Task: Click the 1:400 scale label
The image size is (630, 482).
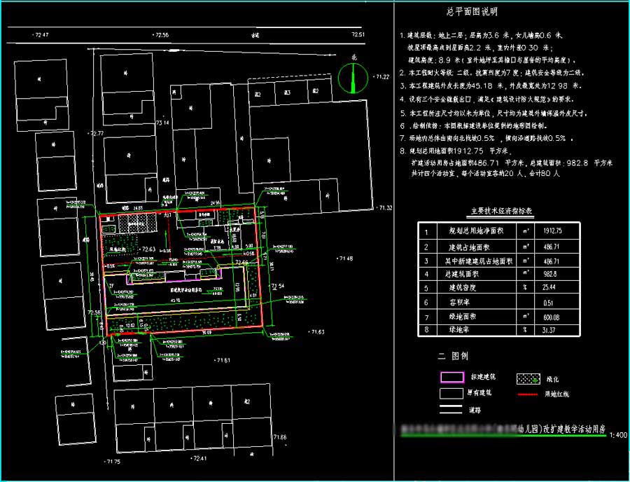Action: coord(618,435)
